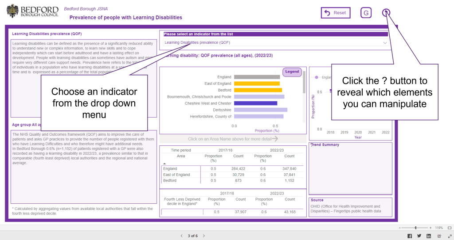Click the G button in the header
The image size is (454, 240).
[x=366, y=13]
